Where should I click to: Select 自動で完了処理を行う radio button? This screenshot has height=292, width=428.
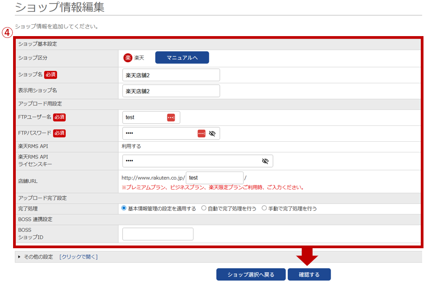204,208
